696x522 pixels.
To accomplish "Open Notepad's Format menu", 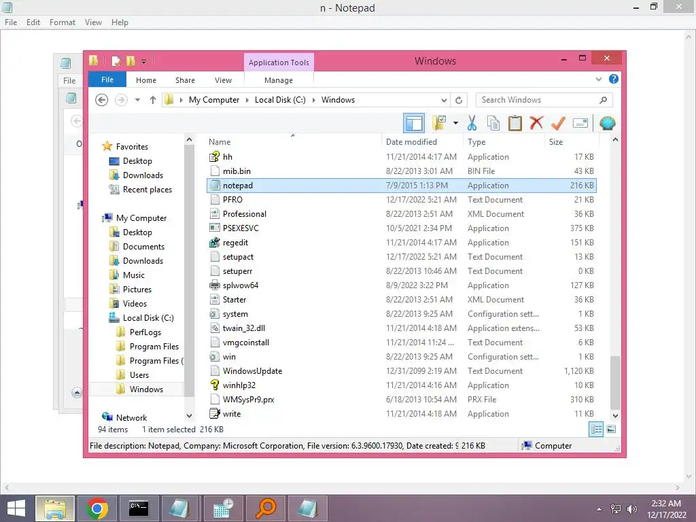I will [x=62, y=22].
